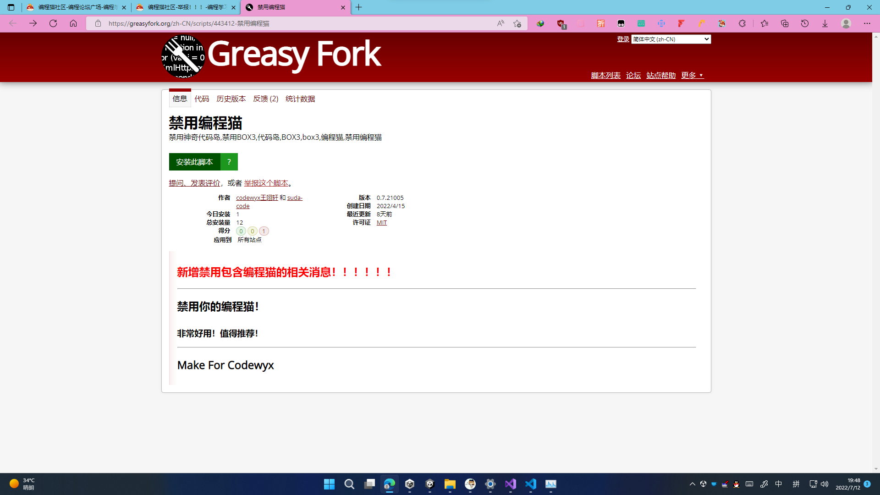The image size is (880, 495).
Task: Open author codewyx王翊轩 profile link
Action: 257,198
